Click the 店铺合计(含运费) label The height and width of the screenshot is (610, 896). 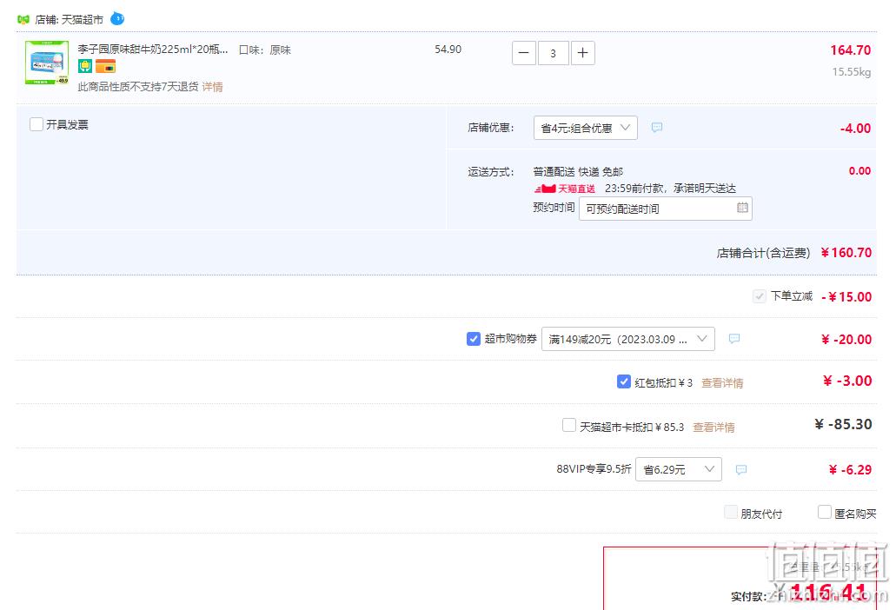pyautogui.click(x=763, y=253)
